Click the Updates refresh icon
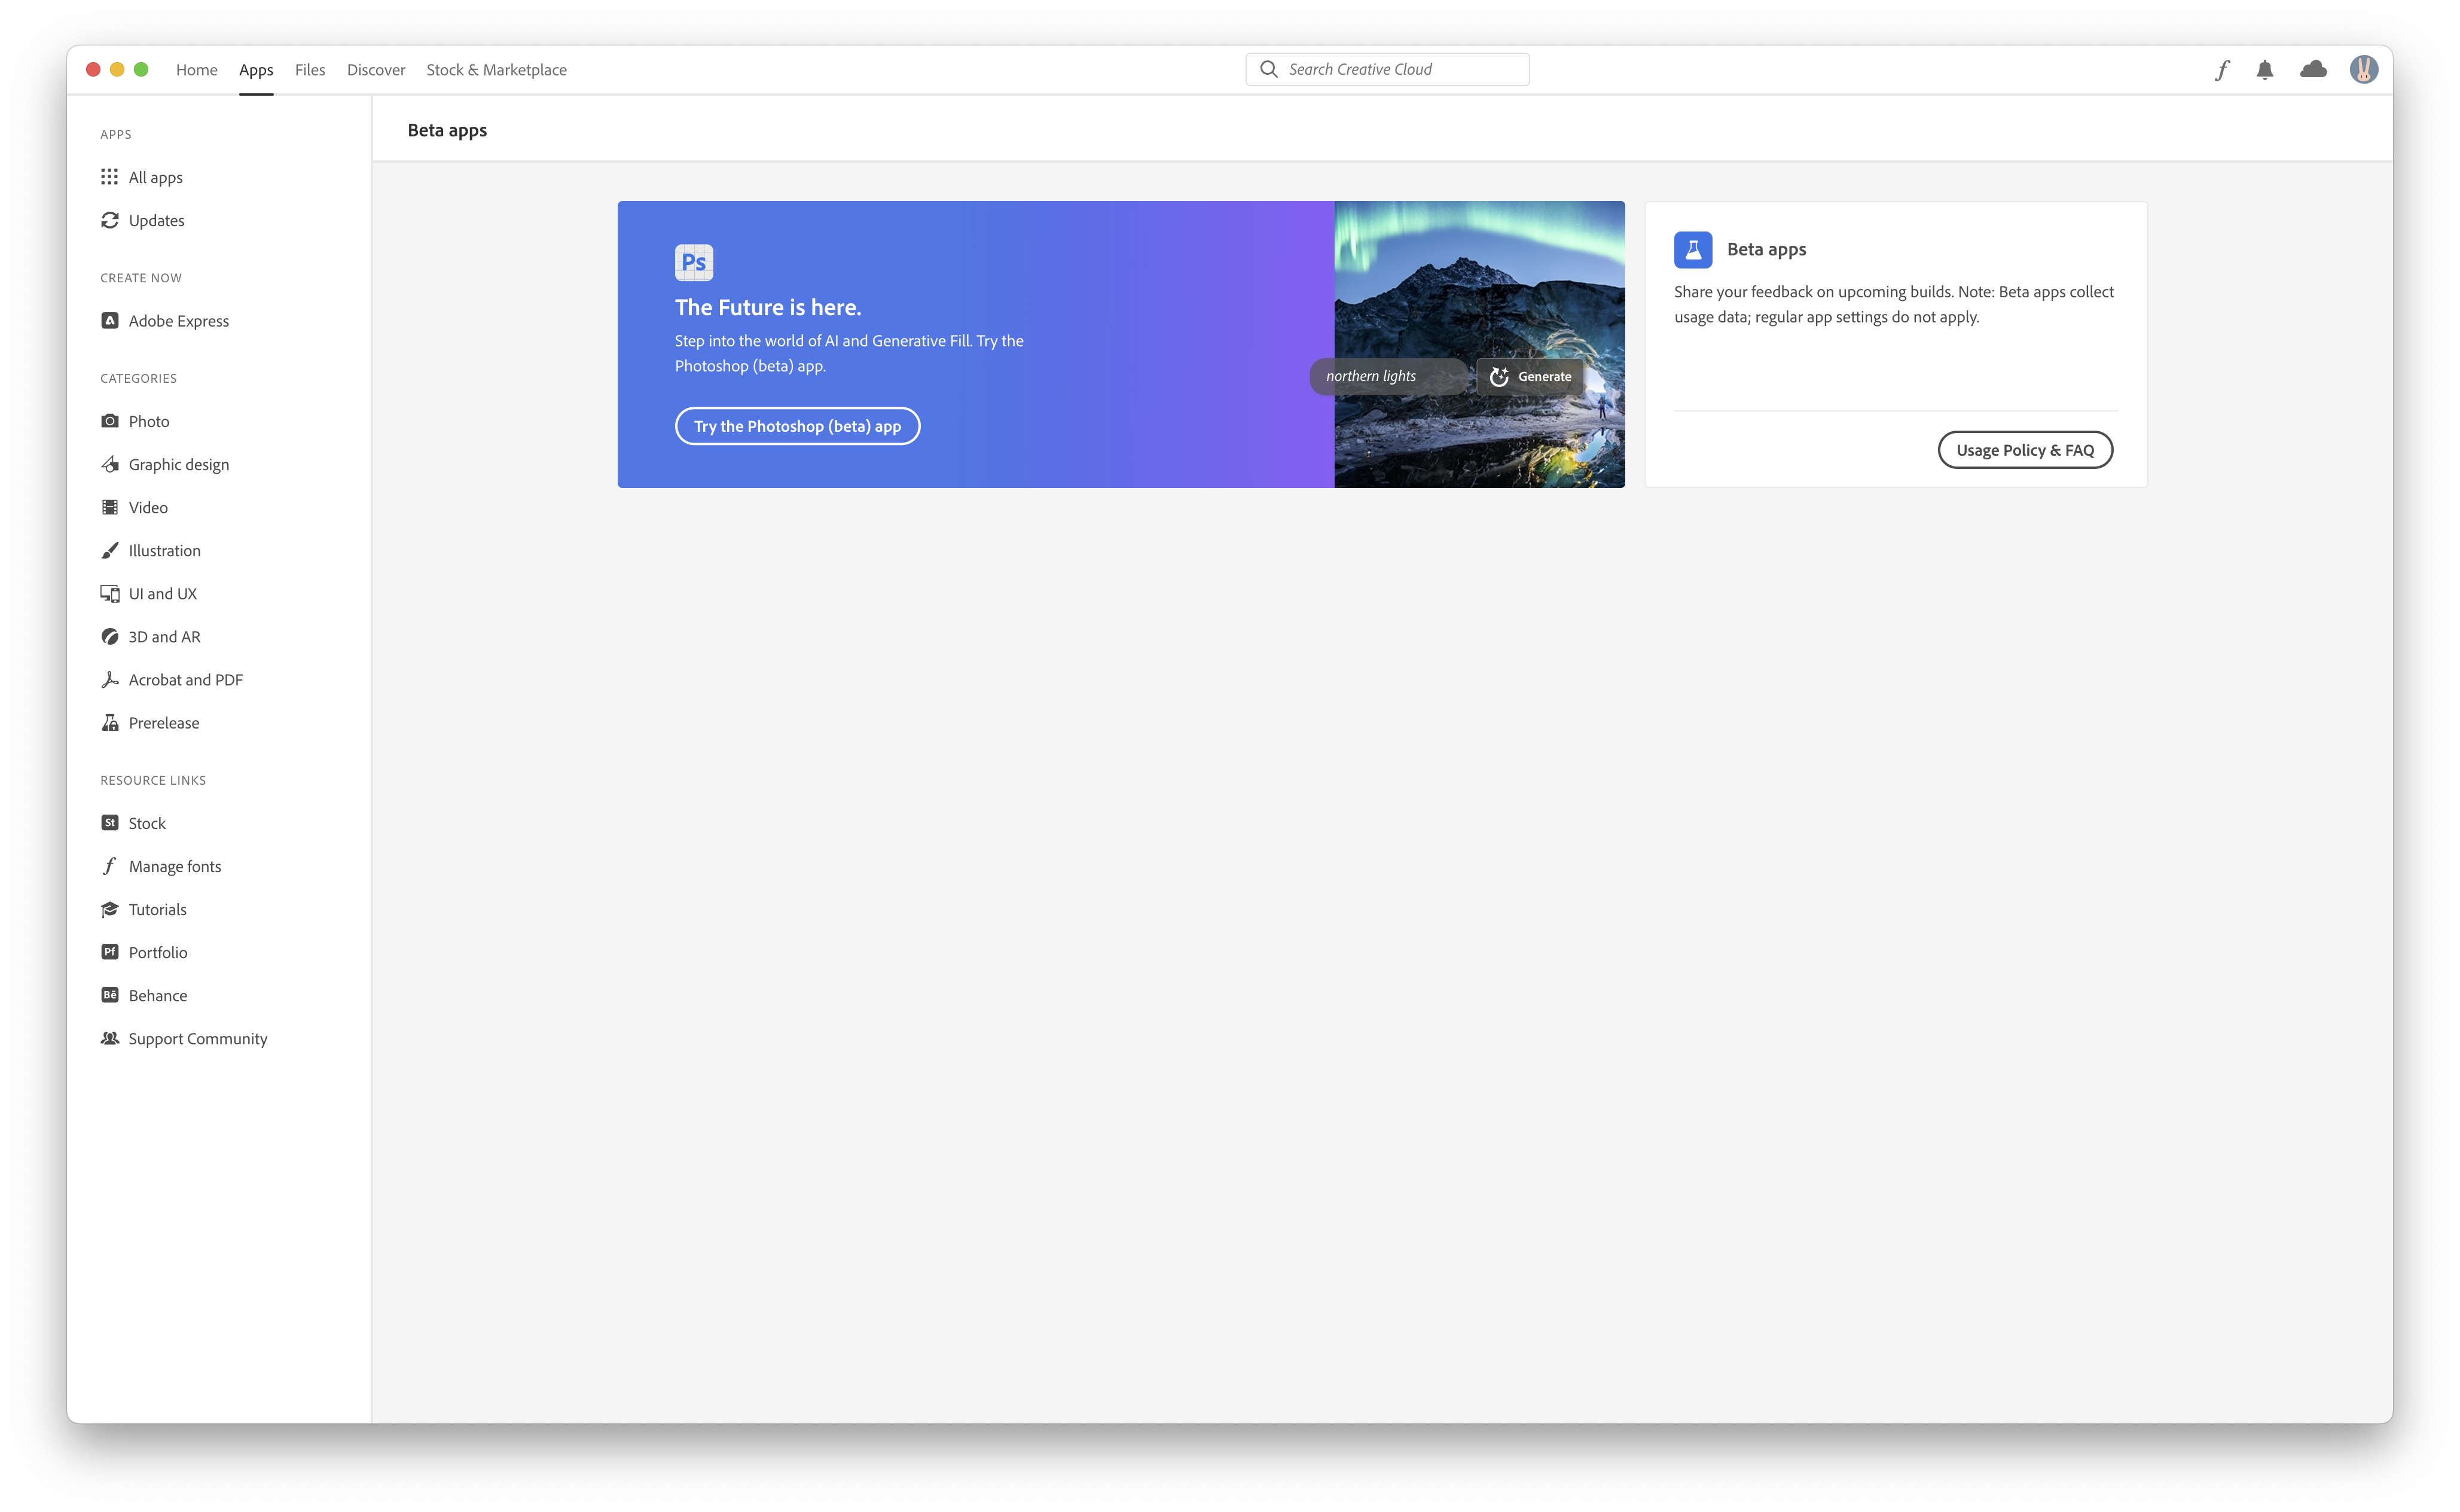 (110, 220)
